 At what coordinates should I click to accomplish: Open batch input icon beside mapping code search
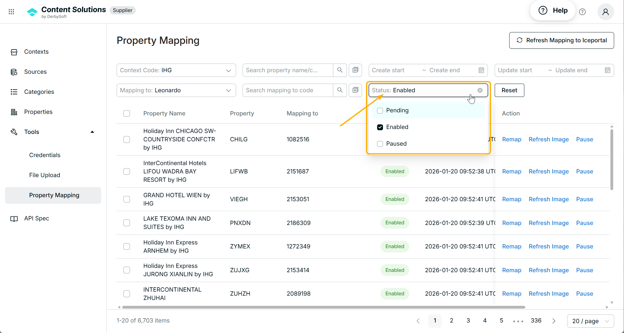[x=355, y=90]
